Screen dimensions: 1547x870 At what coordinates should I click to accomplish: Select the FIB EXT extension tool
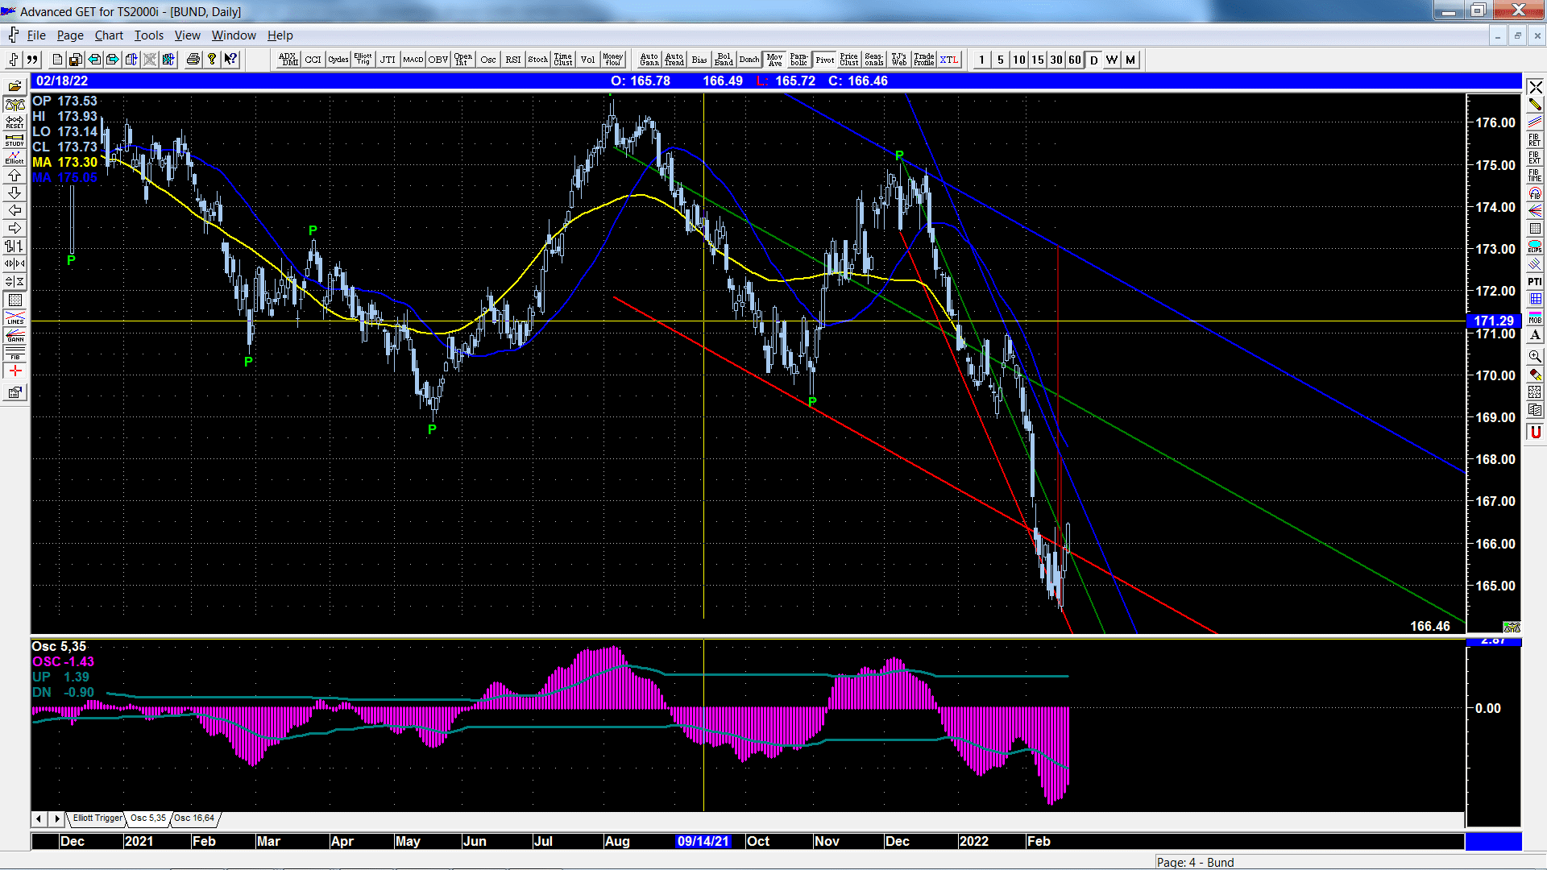pos(1535,158)
